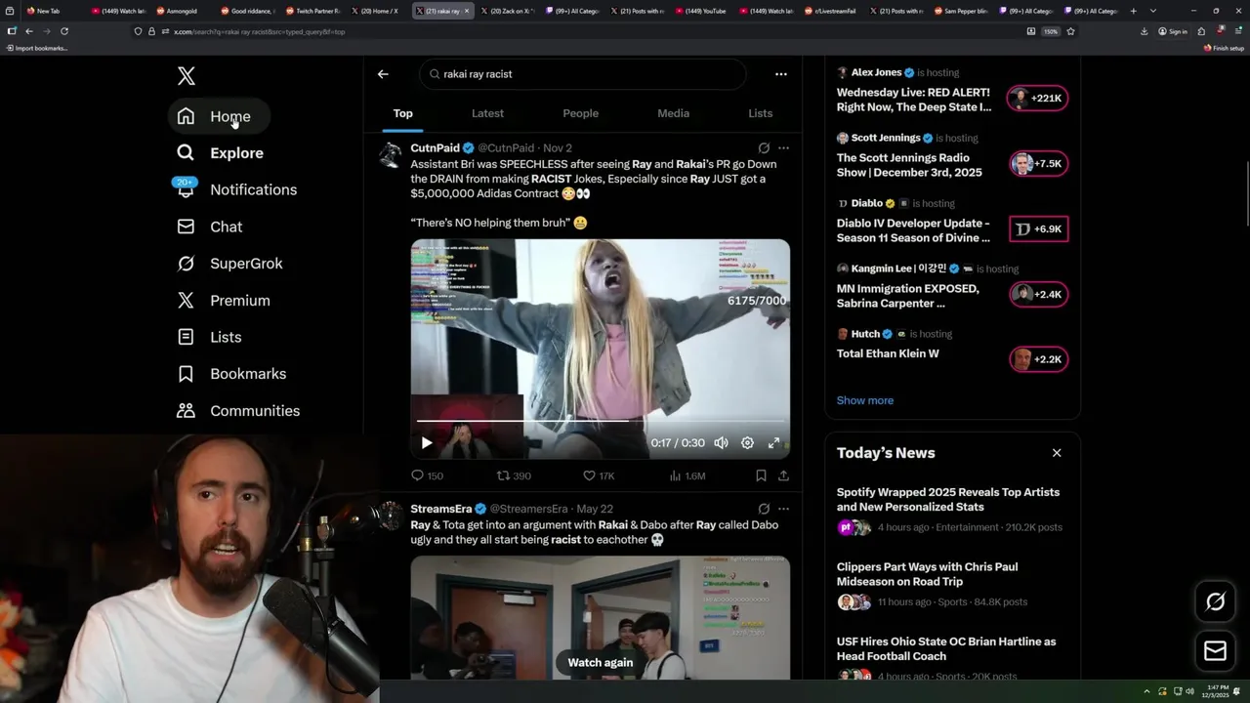1250x703 pixels.
Task: Reply to CutnPaid post with 150 replies
Action: pos(427,476)
